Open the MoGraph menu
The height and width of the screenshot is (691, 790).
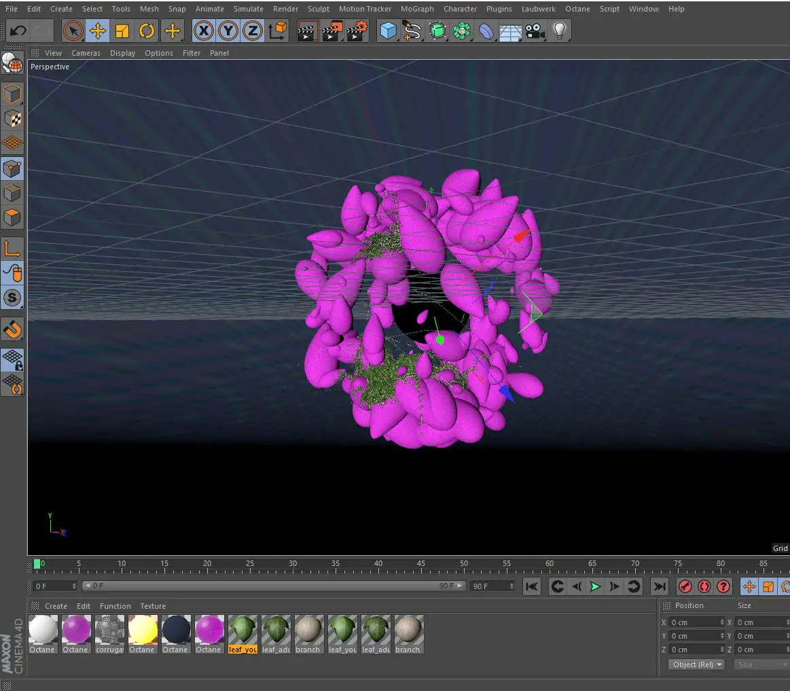click(x=417, y=9)
